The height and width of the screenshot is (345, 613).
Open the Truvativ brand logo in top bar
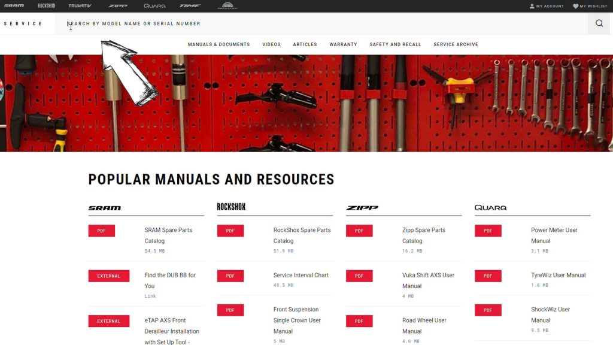tap(80, 6)
